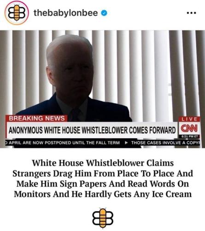Screen dimensions: 205x231
Task: Click the 6:21 PM ET timestamp
Action: coord(189,136)
